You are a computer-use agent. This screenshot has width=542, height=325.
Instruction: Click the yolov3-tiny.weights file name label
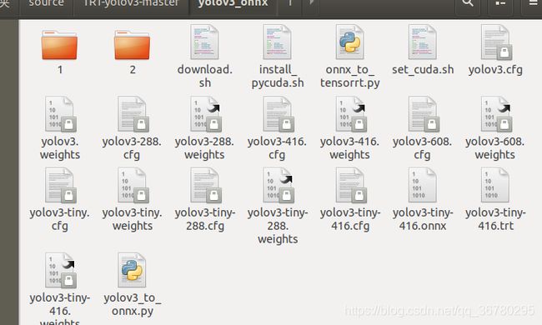pos(132,219)
